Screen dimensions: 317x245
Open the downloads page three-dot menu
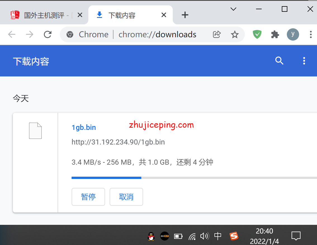coord(304,61)
